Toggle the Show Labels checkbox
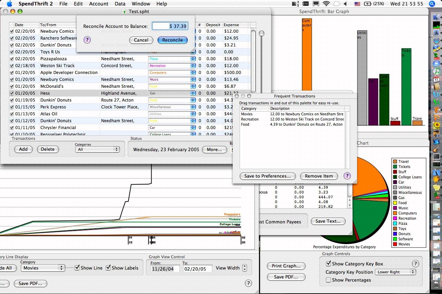The image size is (442, 294). pyautogui.click(x=108, y=267)
